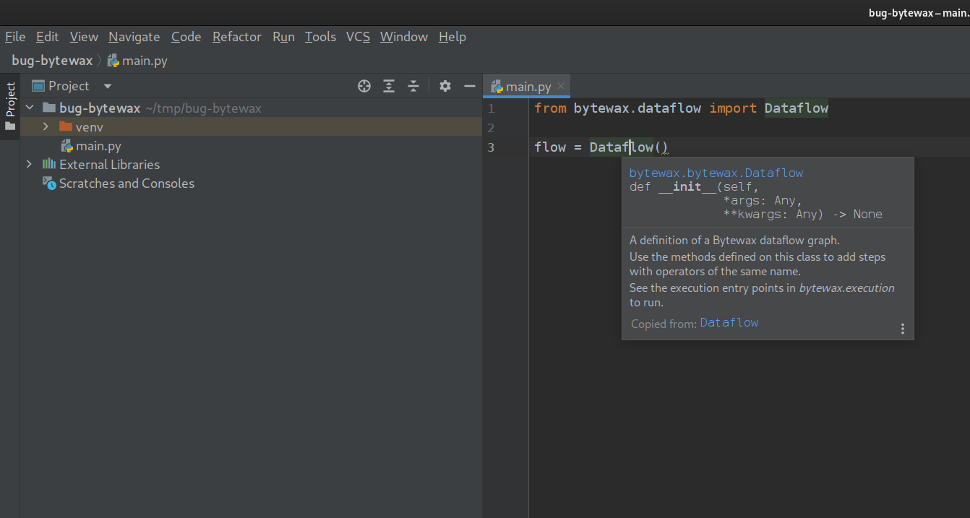The width and height of the screenshot is (970, 518).
Task: Select Scratches and Consoles row
Action: point(251,184)
